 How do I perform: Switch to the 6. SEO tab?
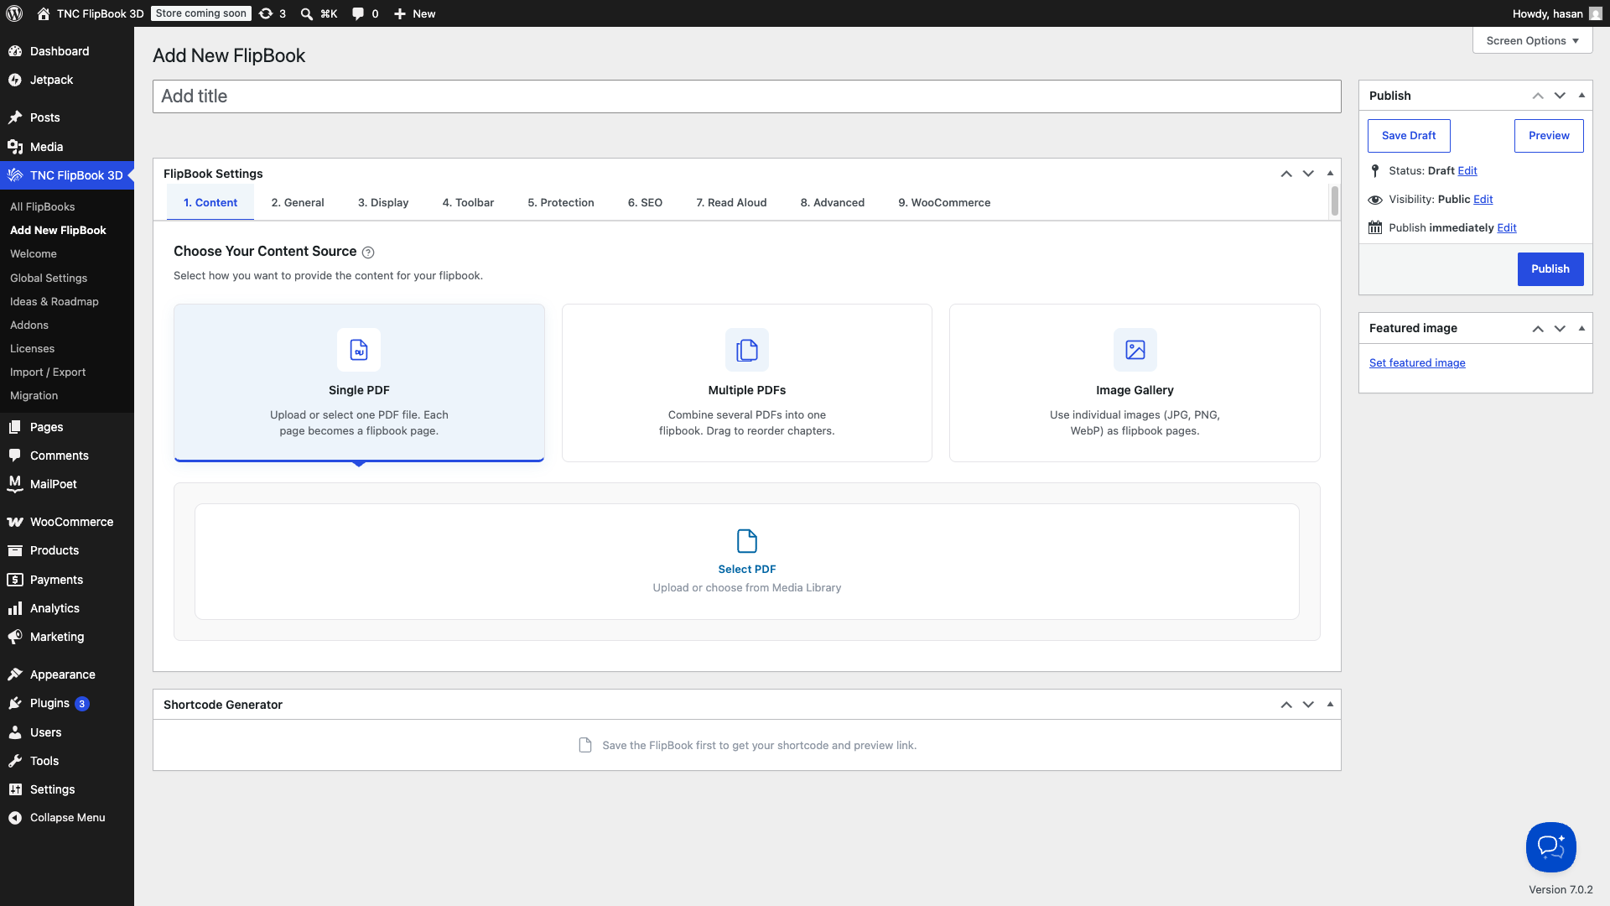(x=645, y=203)
